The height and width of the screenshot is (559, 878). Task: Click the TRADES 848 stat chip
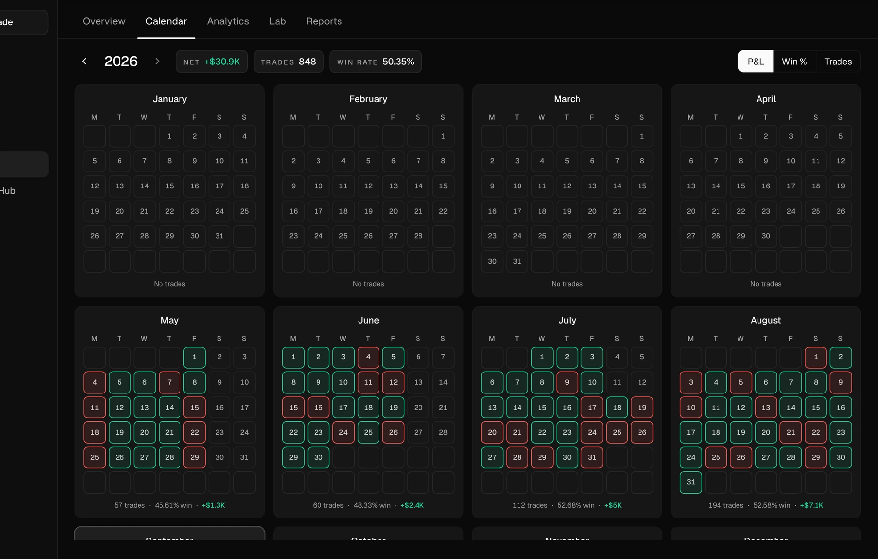[288, 62]
